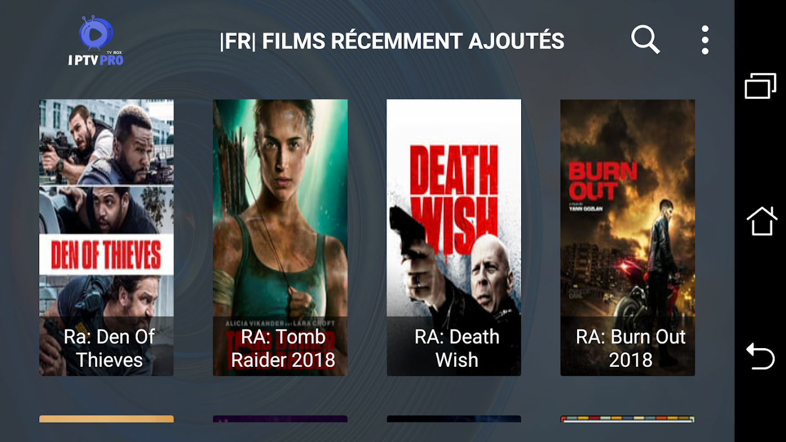Open the partially visible tan poster in second row
Image resolution: width=786 pixels, height=442 pixels.
point(106,419)
